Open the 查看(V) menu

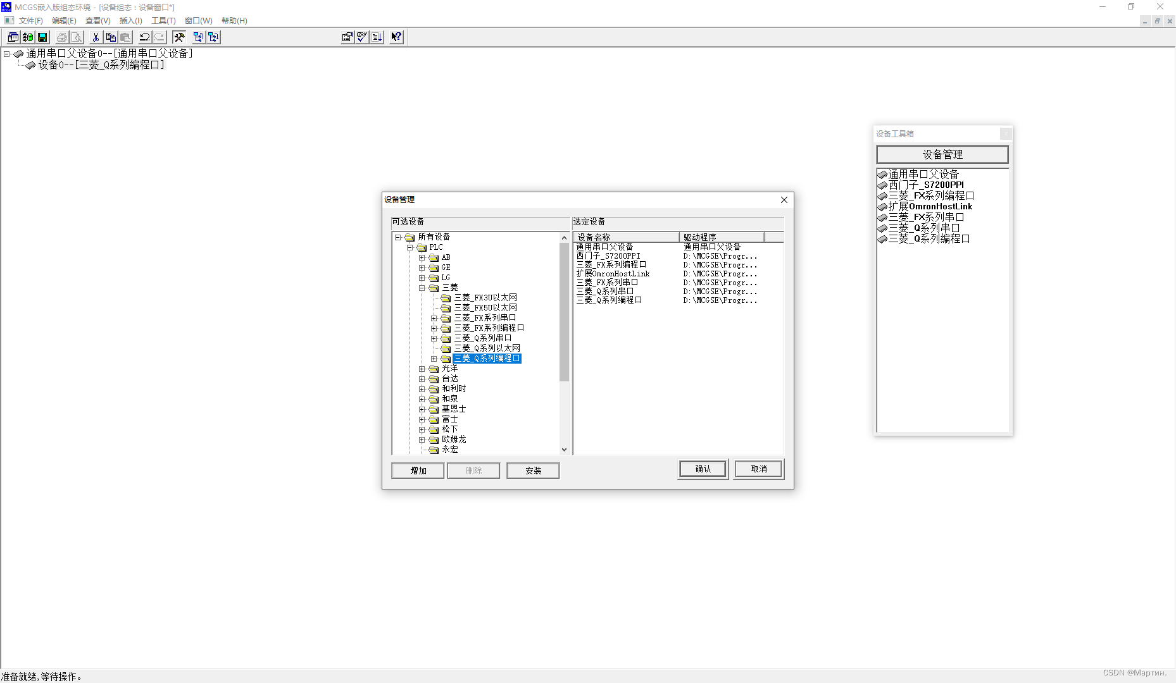click(98, 21)
